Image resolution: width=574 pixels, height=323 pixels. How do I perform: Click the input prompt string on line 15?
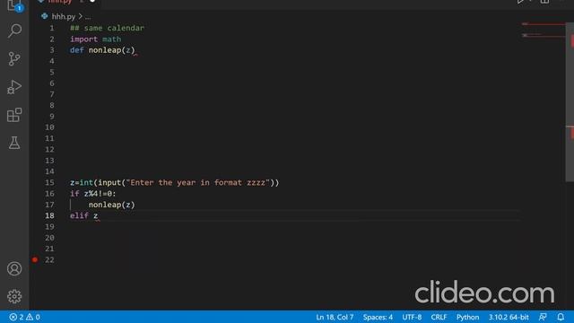197,182
